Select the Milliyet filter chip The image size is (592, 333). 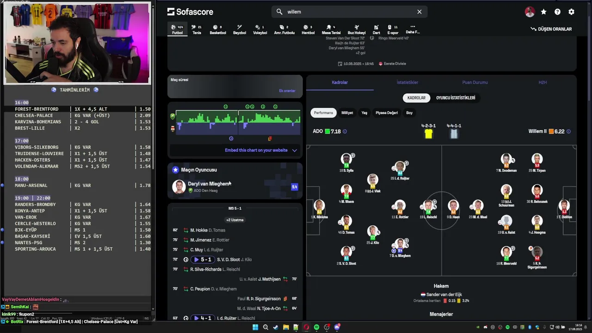(x=347, y=113)
